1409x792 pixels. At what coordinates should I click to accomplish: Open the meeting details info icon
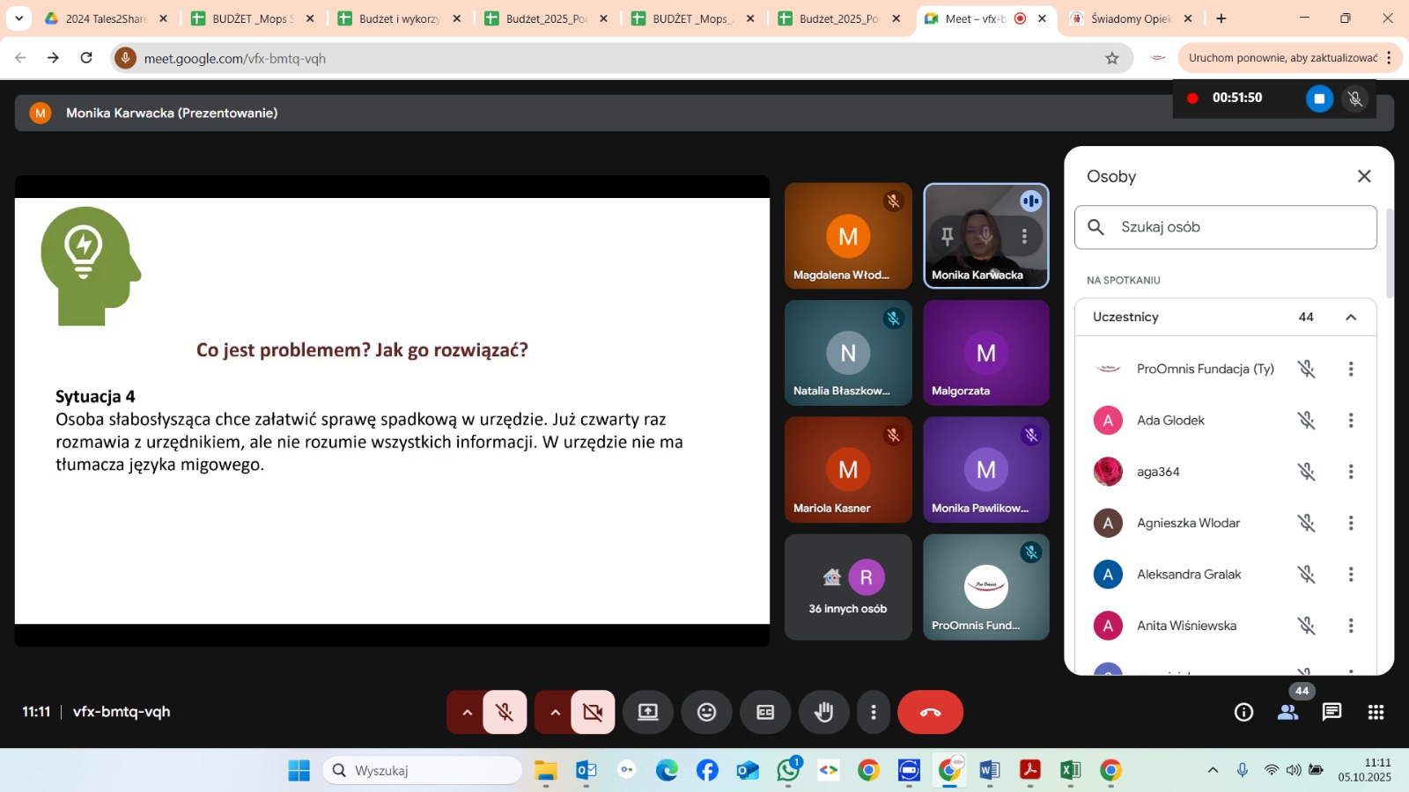(1243, 712)
